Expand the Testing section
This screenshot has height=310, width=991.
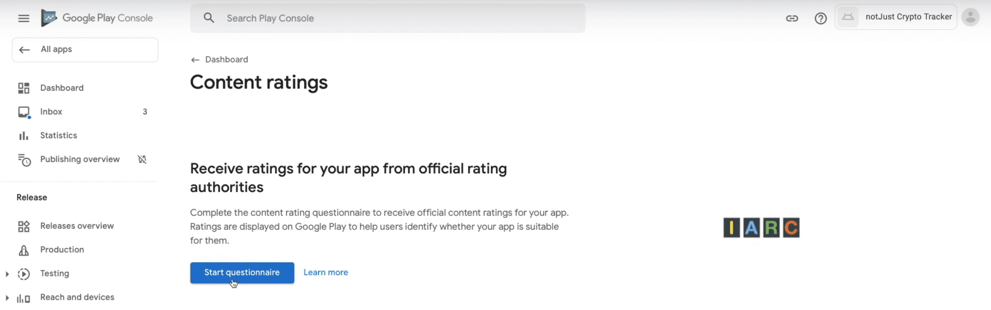(7, 273)
